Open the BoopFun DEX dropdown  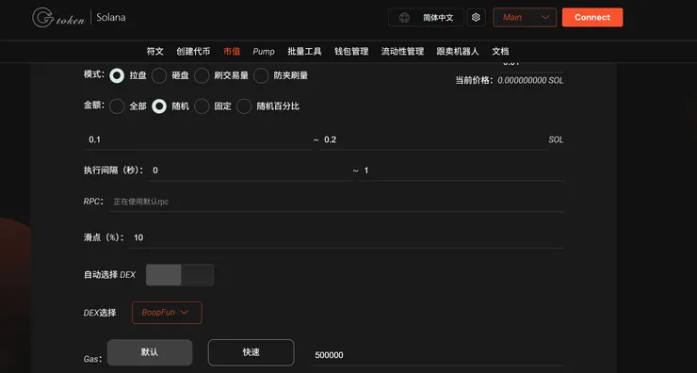(167, 313)
